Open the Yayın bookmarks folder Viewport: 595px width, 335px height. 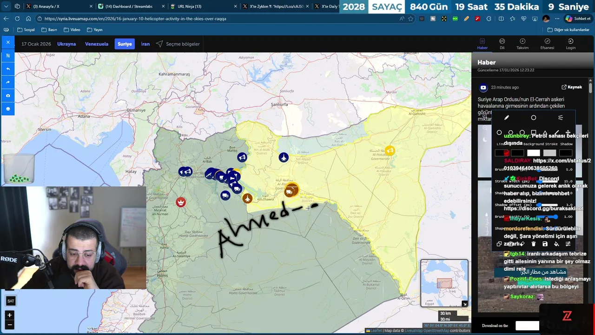coord(94,30)
